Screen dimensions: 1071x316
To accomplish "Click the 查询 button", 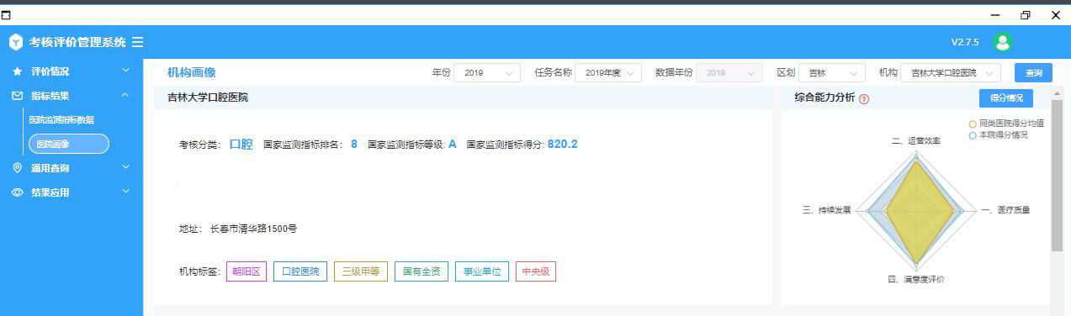I will click(1033, 73).
